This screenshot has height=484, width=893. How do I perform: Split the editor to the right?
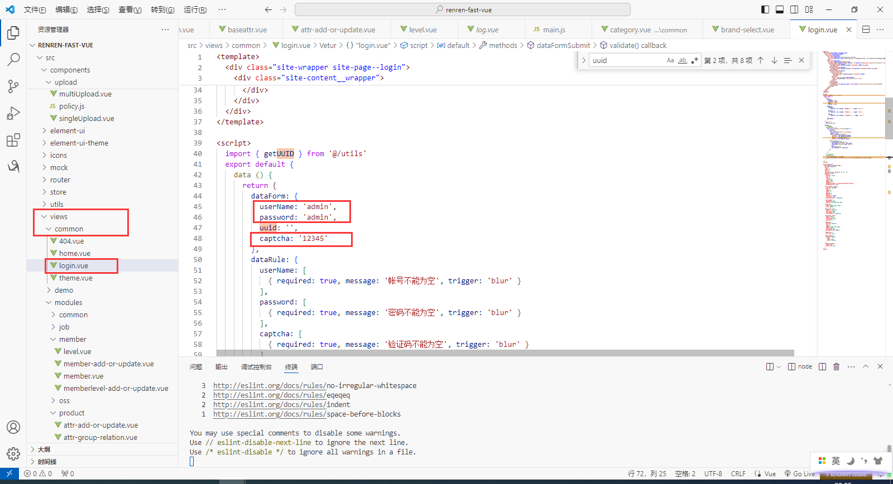(x=866, y=30)
